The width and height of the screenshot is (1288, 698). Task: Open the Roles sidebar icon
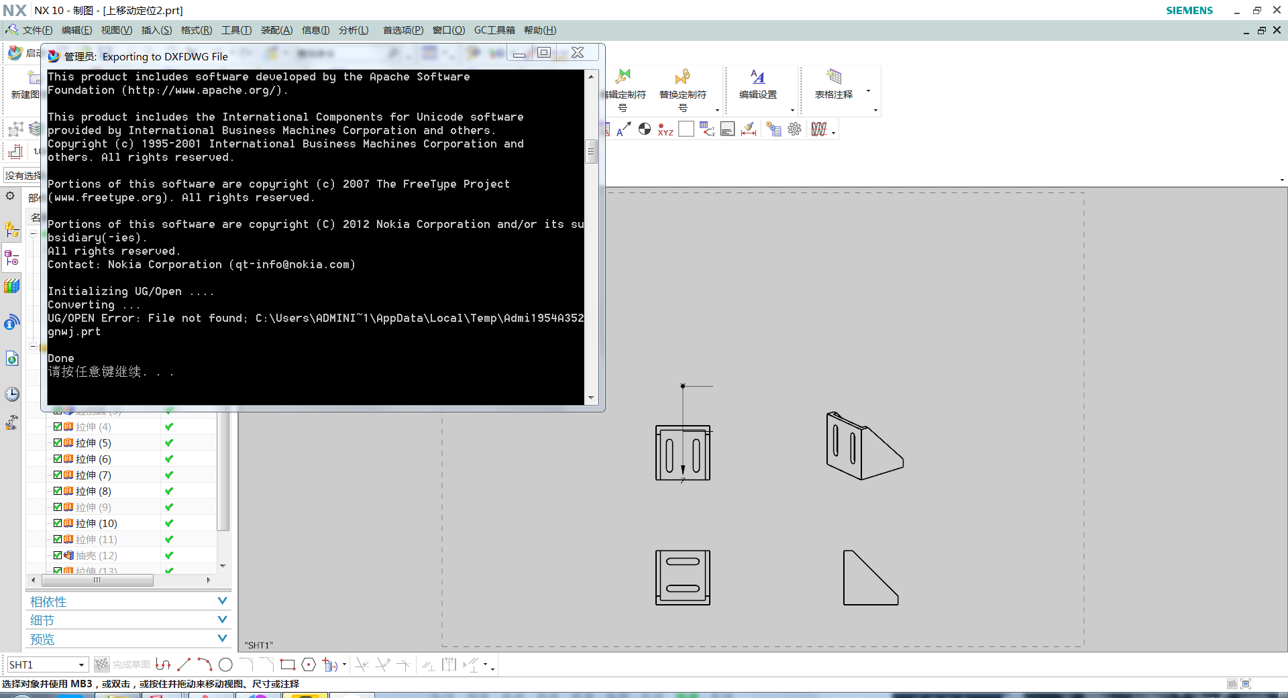point(12,422)
